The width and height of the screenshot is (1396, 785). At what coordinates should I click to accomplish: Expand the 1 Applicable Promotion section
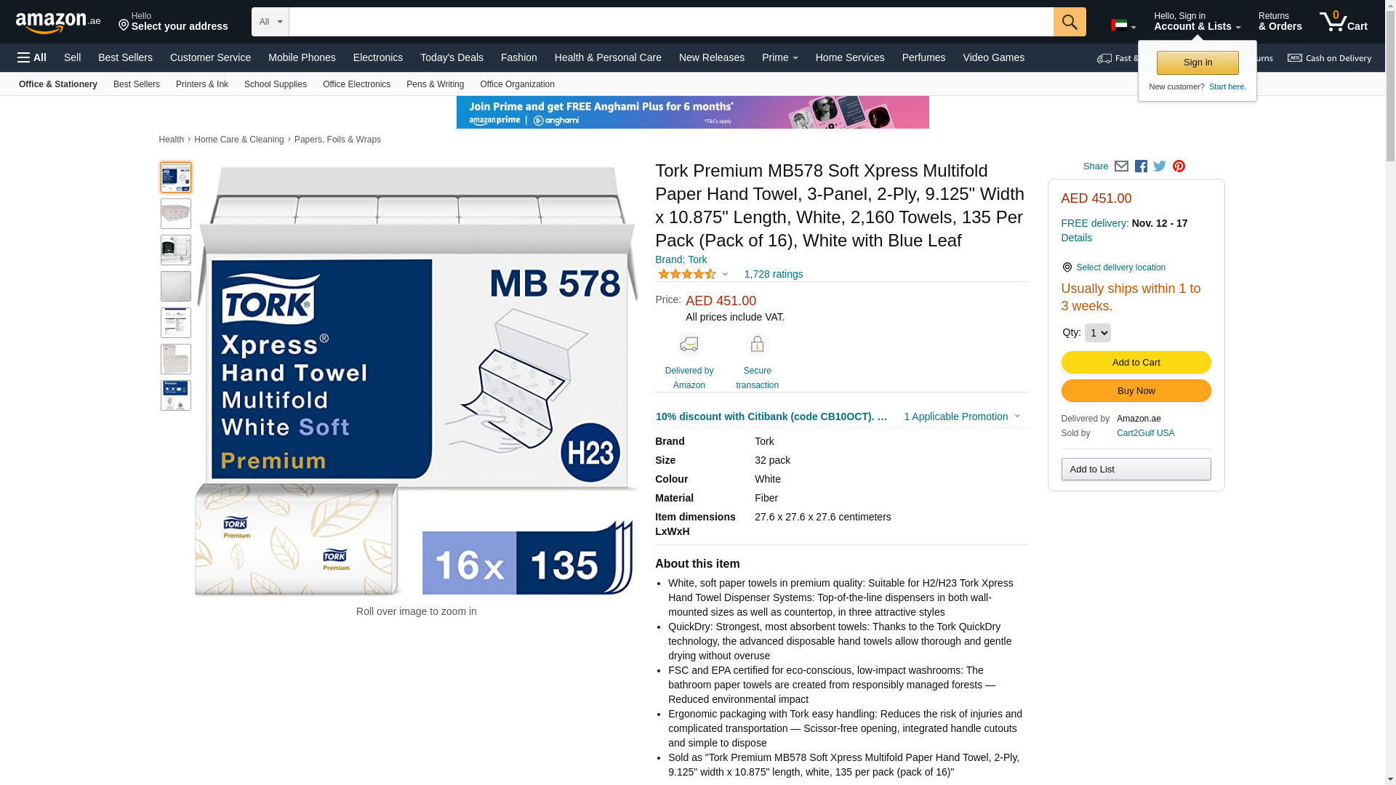(962, 416)
